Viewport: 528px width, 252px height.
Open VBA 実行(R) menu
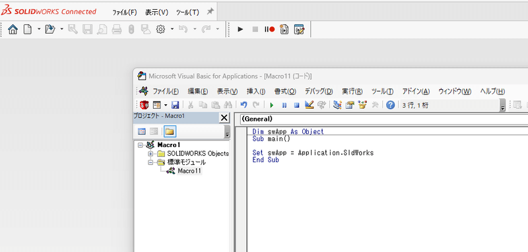352,91
